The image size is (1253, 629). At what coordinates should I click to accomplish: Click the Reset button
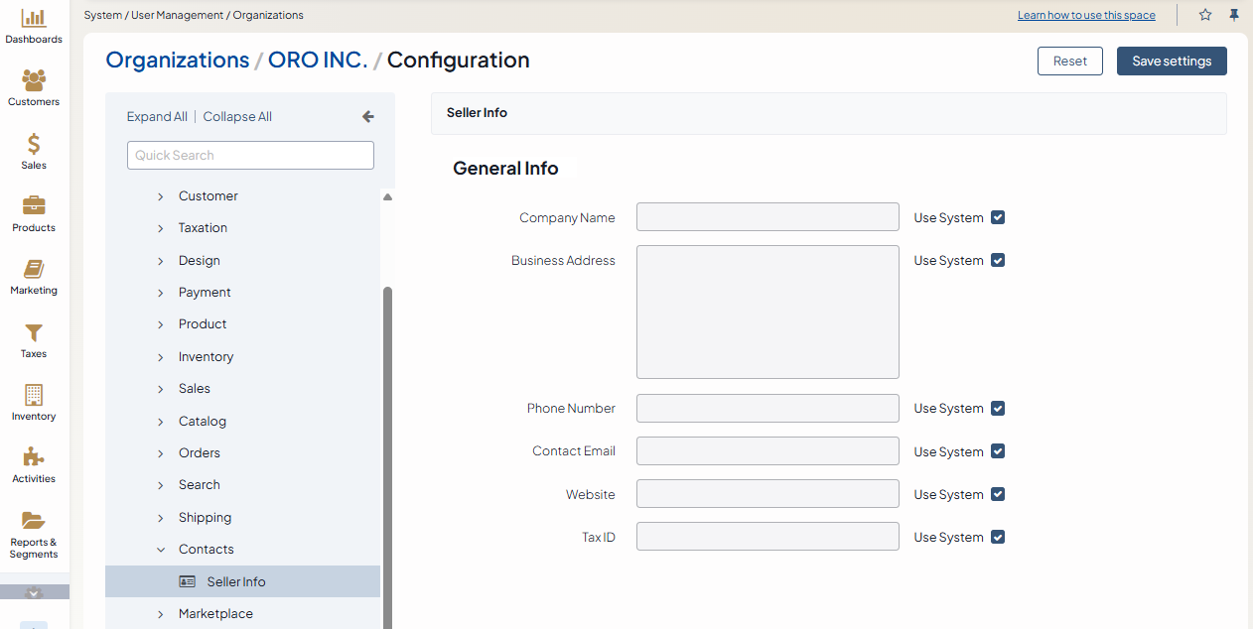point(1069,61)
